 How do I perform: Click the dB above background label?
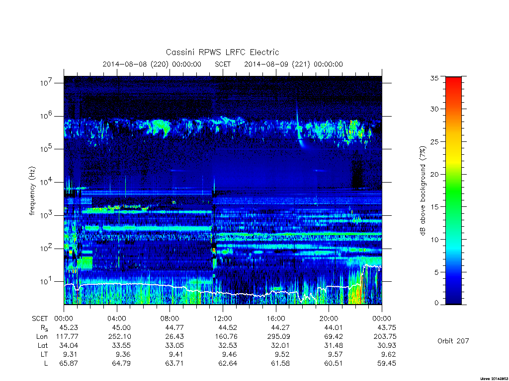pyautogui.click(x=423, y=191)
